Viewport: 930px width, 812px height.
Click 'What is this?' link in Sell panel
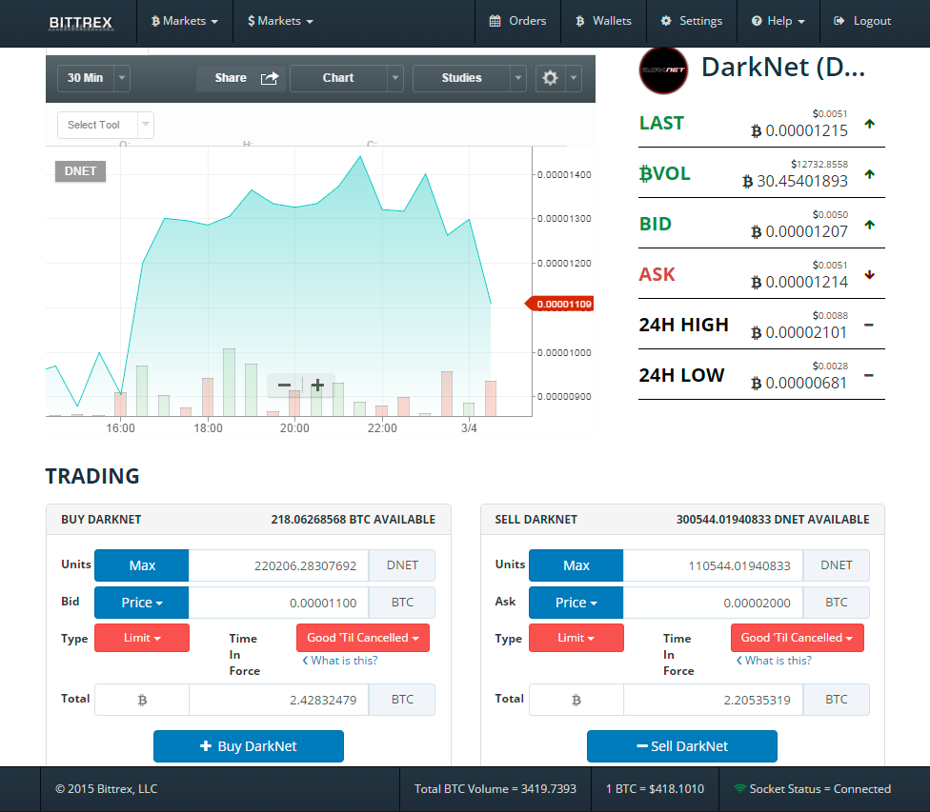point(774,661)
